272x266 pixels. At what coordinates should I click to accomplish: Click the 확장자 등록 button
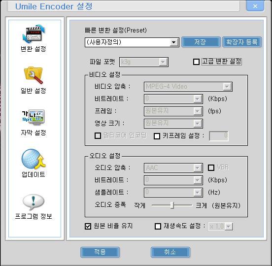242,42
